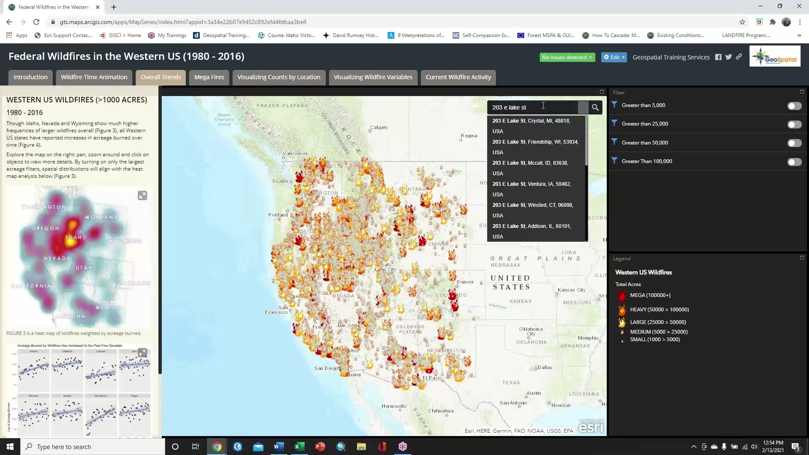Open Excel from the taskbar
This screenshot has width=809, height=455.
(x=299, y=447)
